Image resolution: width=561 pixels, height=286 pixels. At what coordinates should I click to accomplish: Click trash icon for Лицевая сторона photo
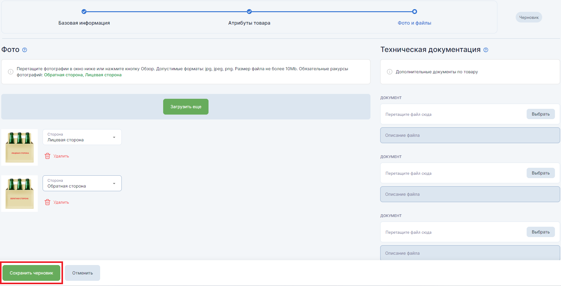point(47,156)
